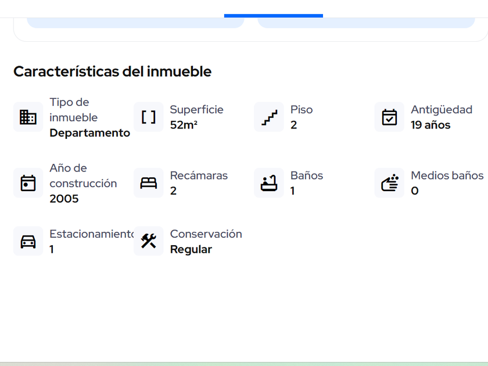The image size is (488, 366).
Task: Select the car icon for Estacionamiento
Action: coord(28,241)
